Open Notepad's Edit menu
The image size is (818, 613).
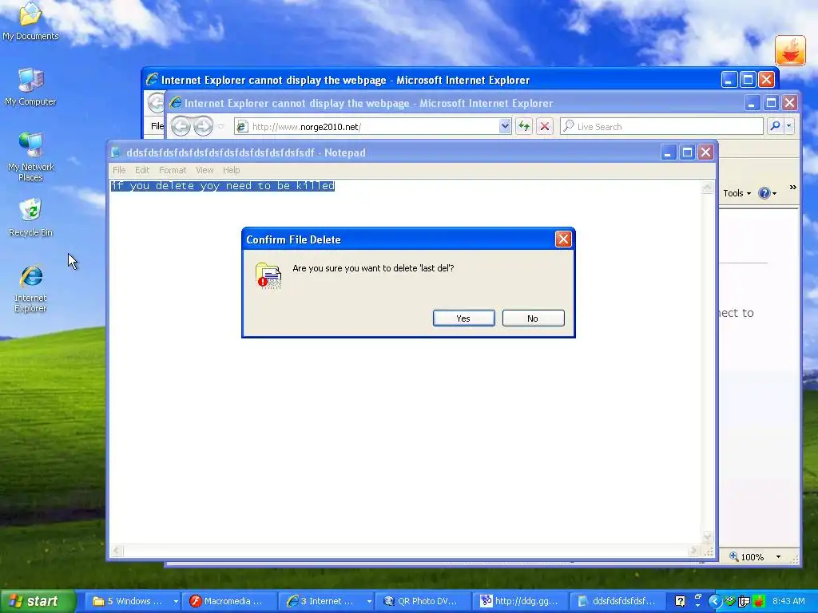pos(142,170)
